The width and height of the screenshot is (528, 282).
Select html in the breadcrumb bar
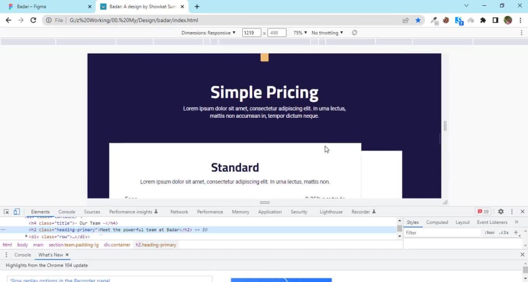7,245
